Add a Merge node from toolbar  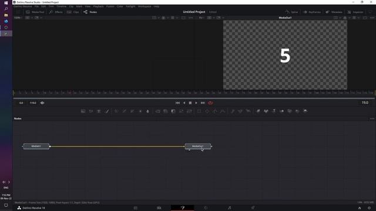click(x=157, y=111)
